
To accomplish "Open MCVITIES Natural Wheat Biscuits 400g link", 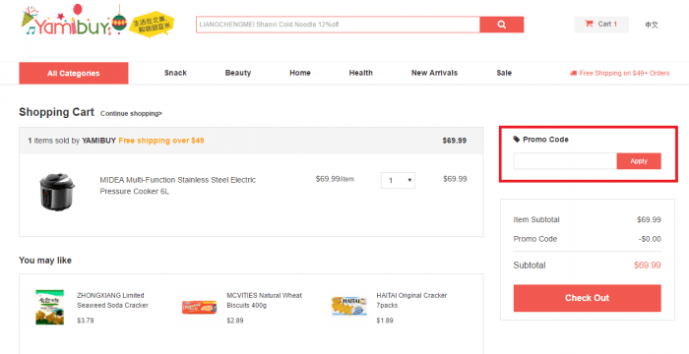I will [264, 301].
